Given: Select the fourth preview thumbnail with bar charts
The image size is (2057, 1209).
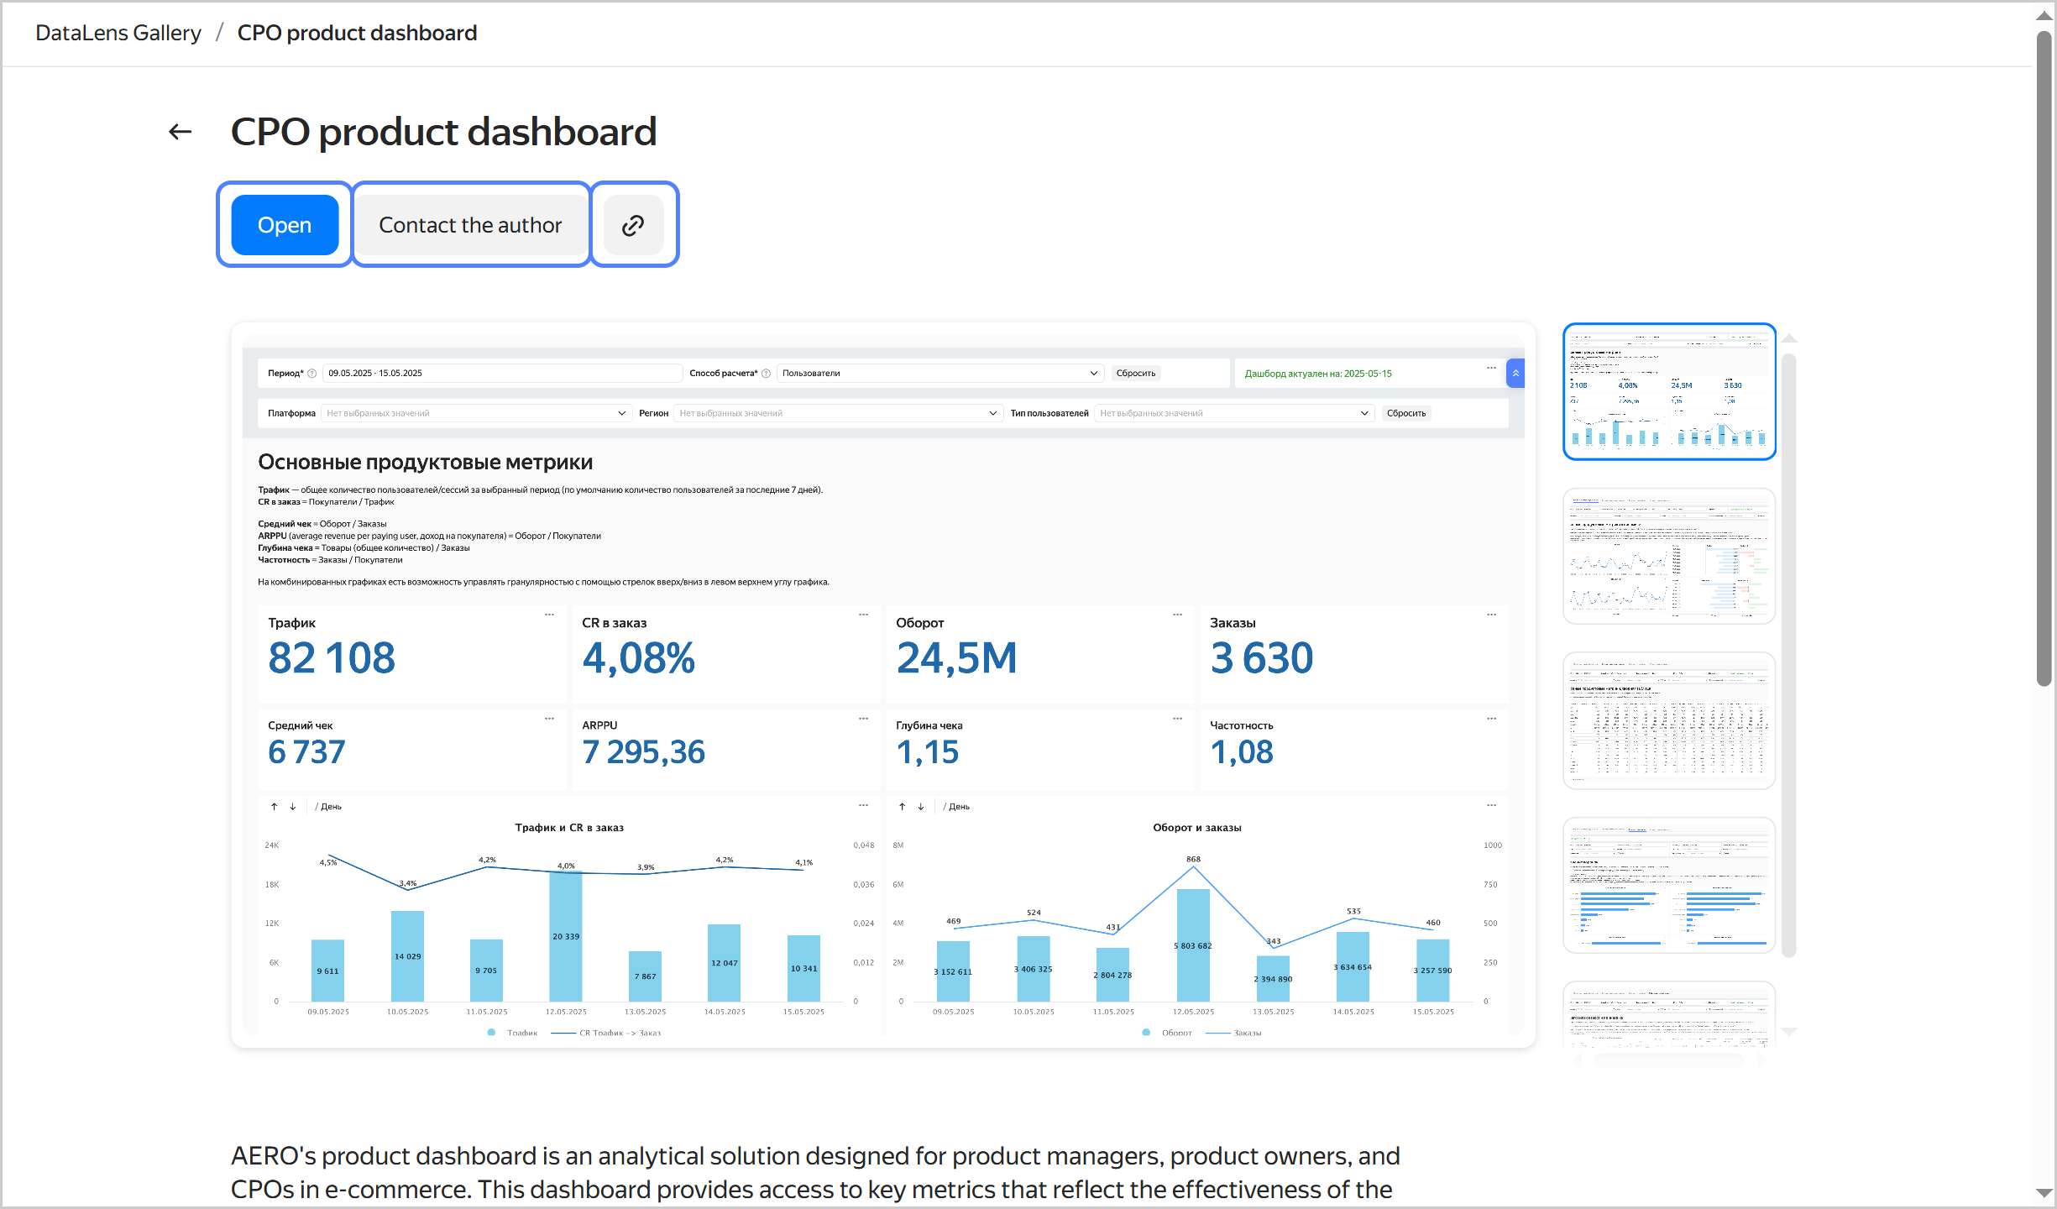Looking at the screenshot, I should click(1669, 885).
